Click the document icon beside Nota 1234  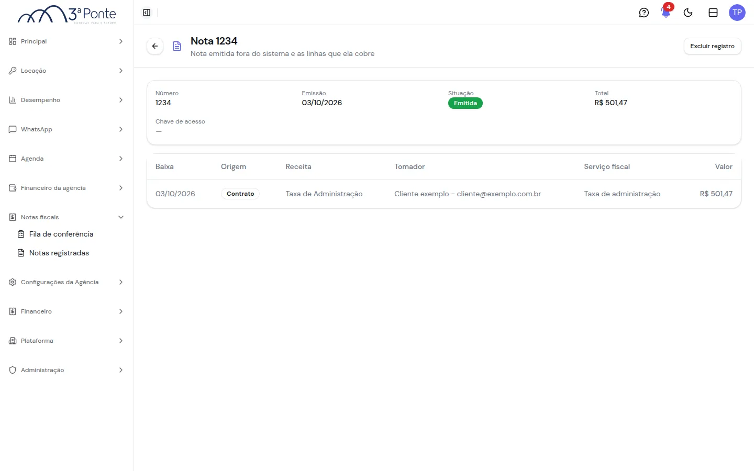(x=177, y=46)
